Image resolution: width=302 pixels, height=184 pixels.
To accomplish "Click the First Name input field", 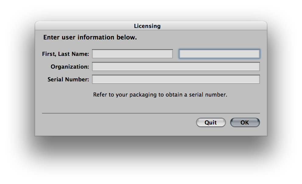I will tap(132, 54).
